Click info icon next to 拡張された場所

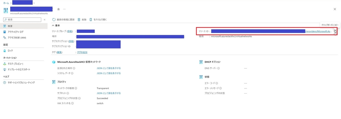pyautogui.click(x=74, y=68)
